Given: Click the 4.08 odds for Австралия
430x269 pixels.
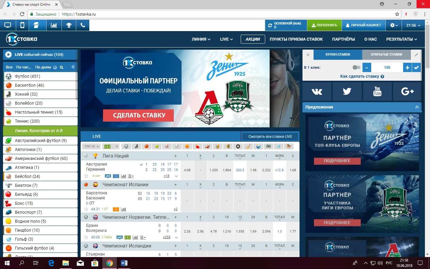Looking at the screenshot, I should 187,170.
